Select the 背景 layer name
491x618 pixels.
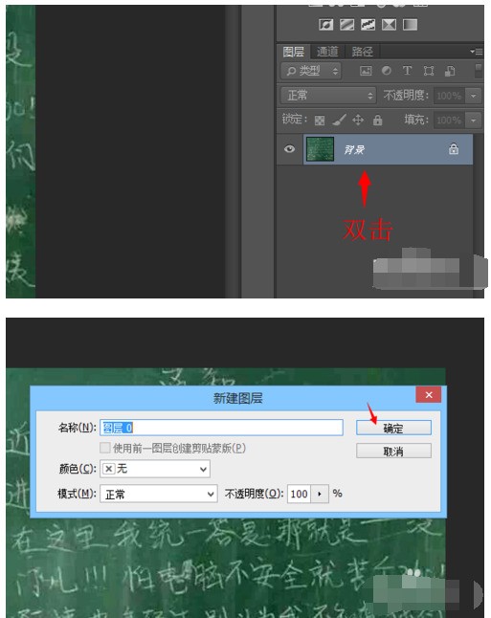click(x=354, y=150)
